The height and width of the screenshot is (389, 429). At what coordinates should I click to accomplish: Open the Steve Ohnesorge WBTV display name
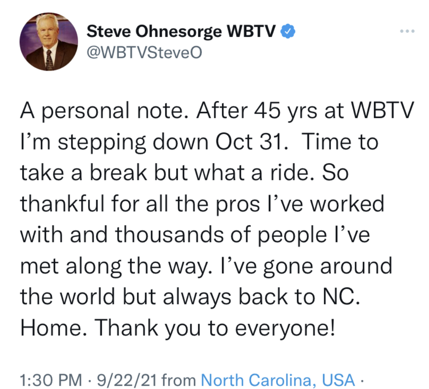(181, 31)
